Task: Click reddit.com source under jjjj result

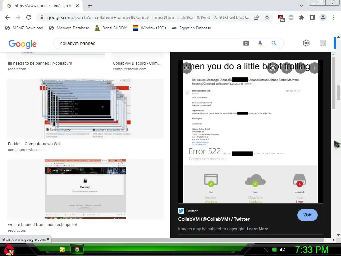Action: (x=17, y=69)
